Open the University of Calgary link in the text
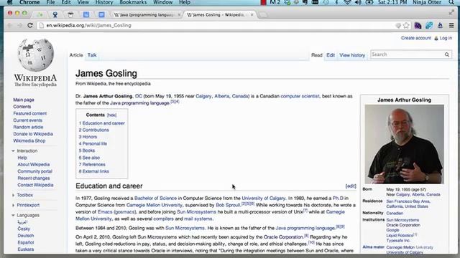 click(264, 198)
